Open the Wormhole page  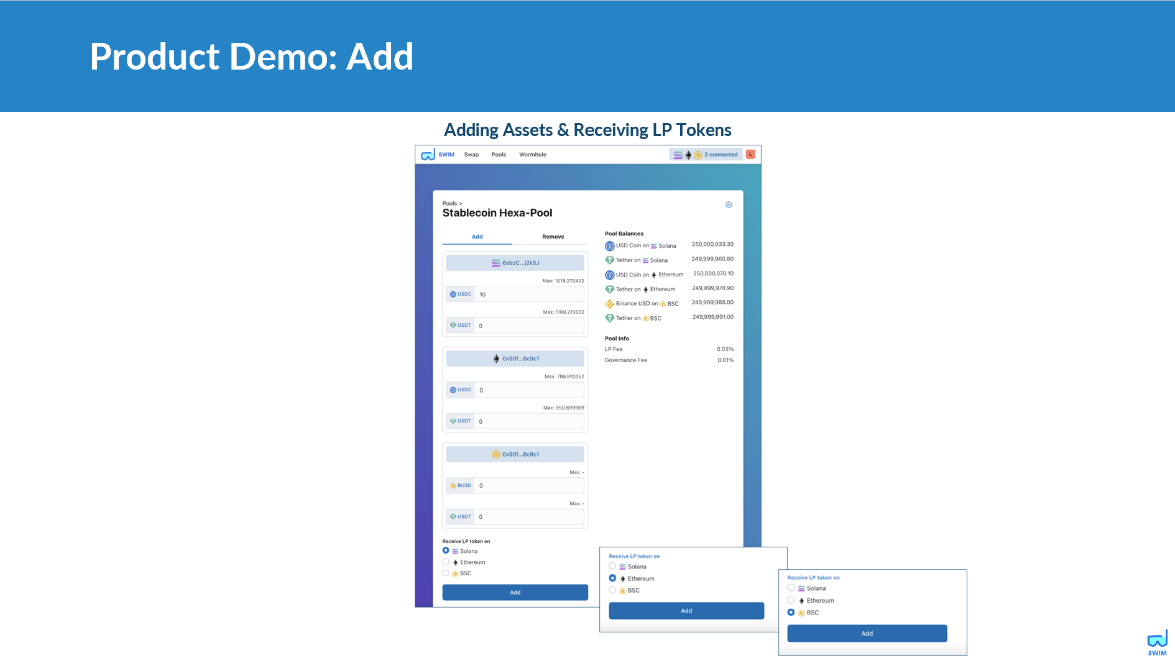click(533, 155)
